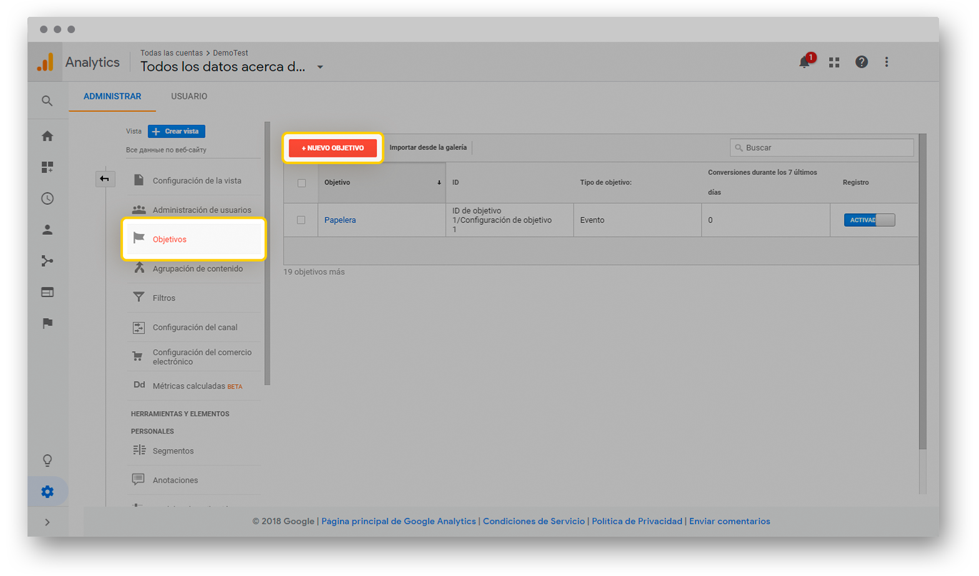
Task: Open Página principal de Google Analytics link
Action: (399, 521)
